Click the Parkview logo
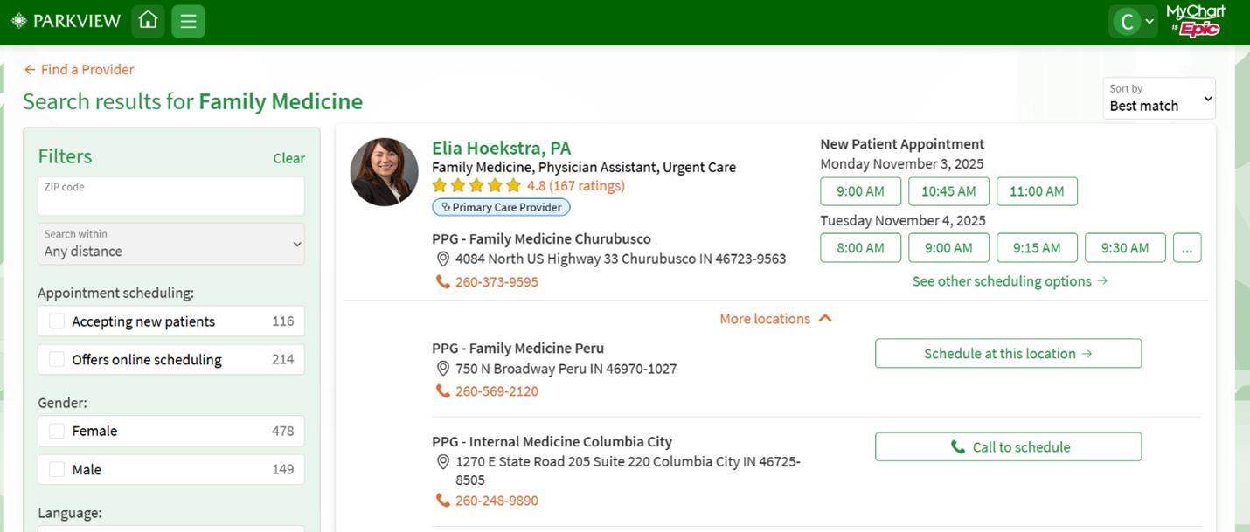The image size is (1250, 532). click(x=66, y=21)
